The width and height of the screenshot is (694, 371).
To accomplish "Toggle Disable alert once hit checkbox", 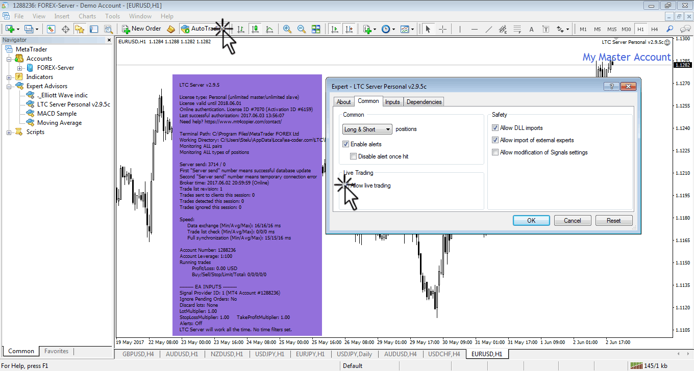I will (x=353, y=156).
